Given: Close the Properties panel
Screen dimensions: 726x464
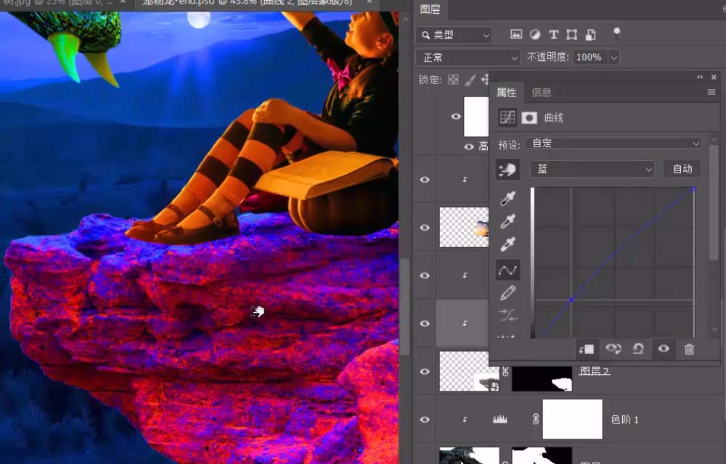Looking at the screenshot, I should pos(714,77).
